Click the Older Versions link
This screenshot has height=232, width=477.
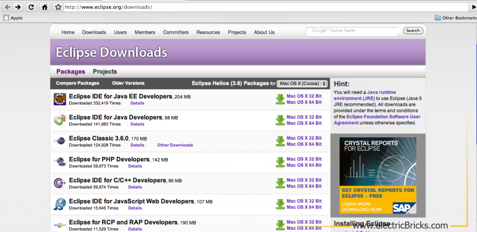tap(128, 83)
